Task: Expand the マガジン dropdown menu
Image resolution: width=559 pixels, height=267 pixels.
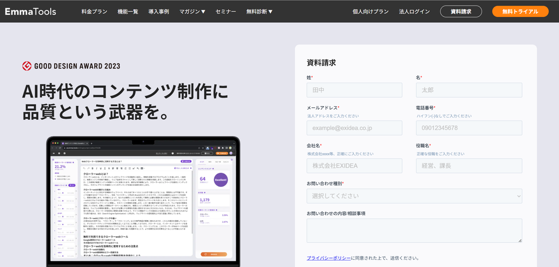Action: point(192,11)
